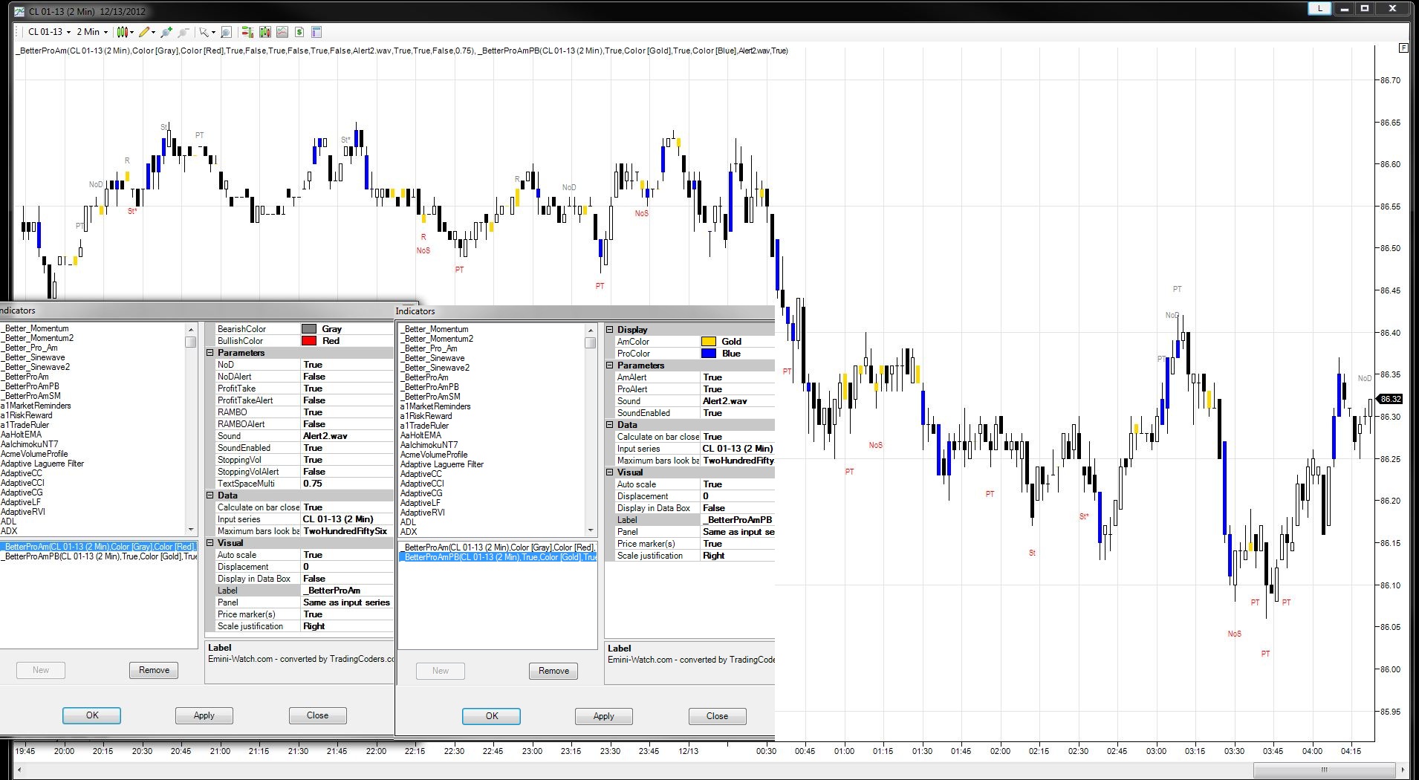Click Apply in the right Indicators dialog
The width and height of the screenshot is (1419, 780).
[x=604, y=716]
